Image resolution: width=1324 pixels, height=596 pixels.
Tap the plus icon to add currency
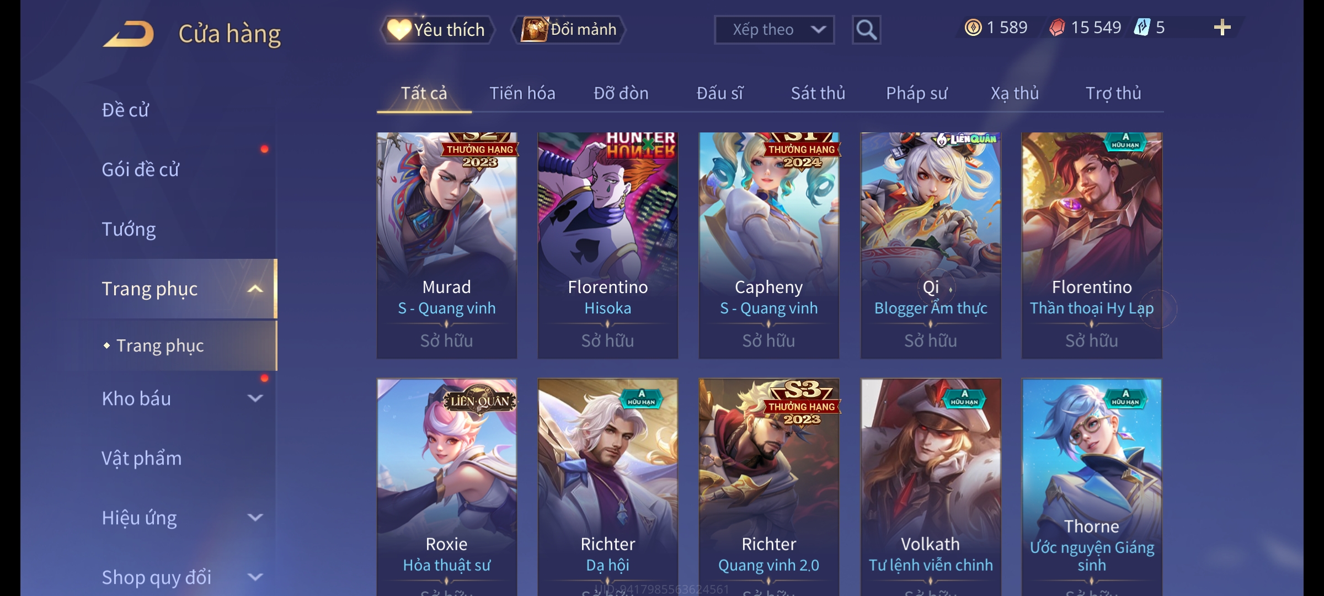(x=1222, y=28)
